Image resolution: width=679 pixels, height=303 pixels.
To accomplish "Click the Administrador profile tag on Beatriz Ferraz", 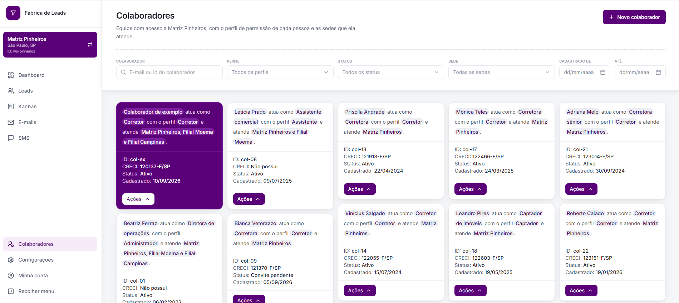I will click(x=141, y=243).
